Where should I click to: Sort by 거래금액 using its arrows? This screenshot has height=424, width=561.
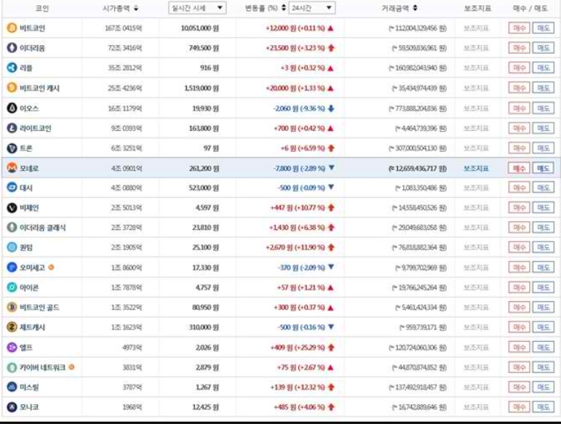(x=415, y=8)
